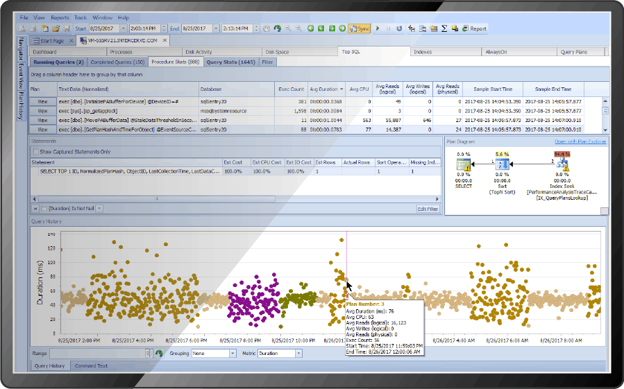Click the save disk icon in the toolbar
624x389 pixels.
click(x=67, y=28)
